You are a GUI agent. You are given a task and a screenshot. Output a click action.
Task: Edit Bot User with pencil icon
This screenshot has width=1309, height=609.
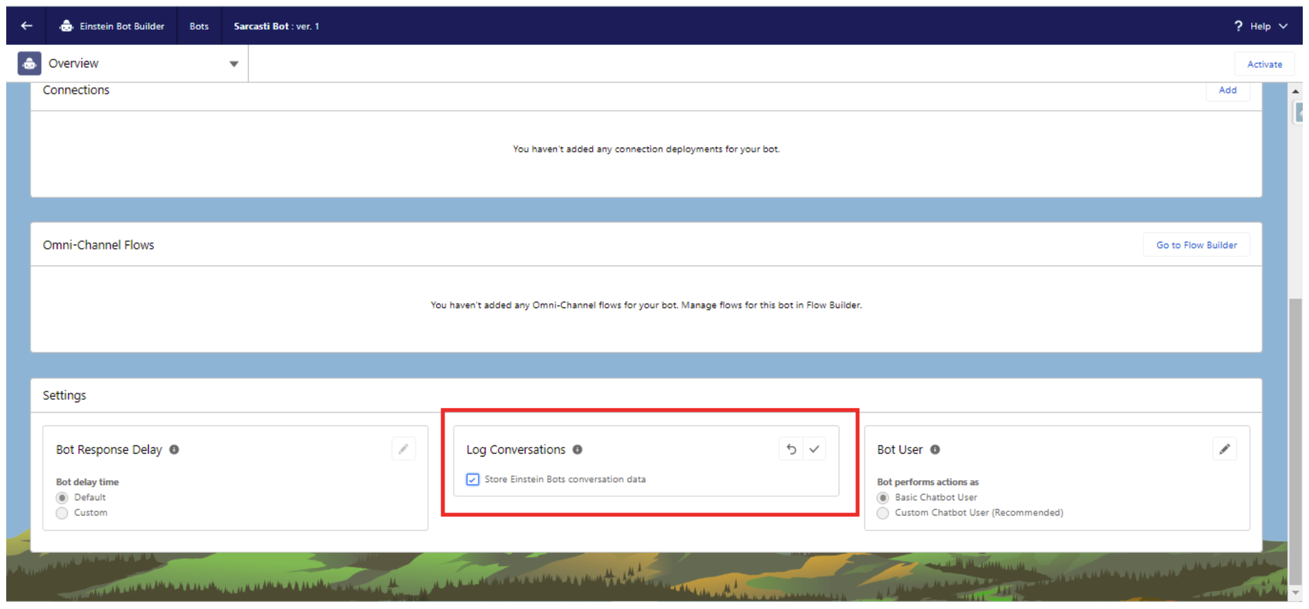tap(1225, 449)
